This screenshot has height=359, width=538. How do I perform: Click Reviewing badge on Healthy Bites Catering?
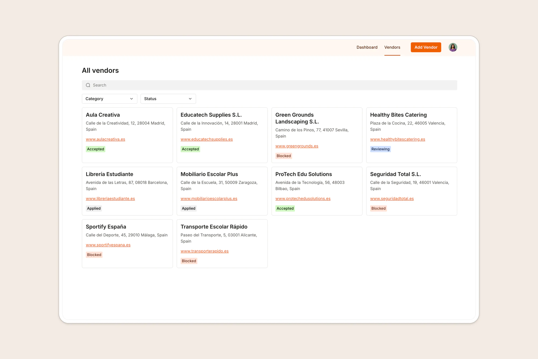pyautogui.click(x=380, y=149)
